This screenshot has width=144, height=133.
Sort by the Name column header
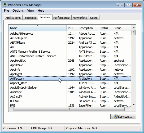(38, 28)
